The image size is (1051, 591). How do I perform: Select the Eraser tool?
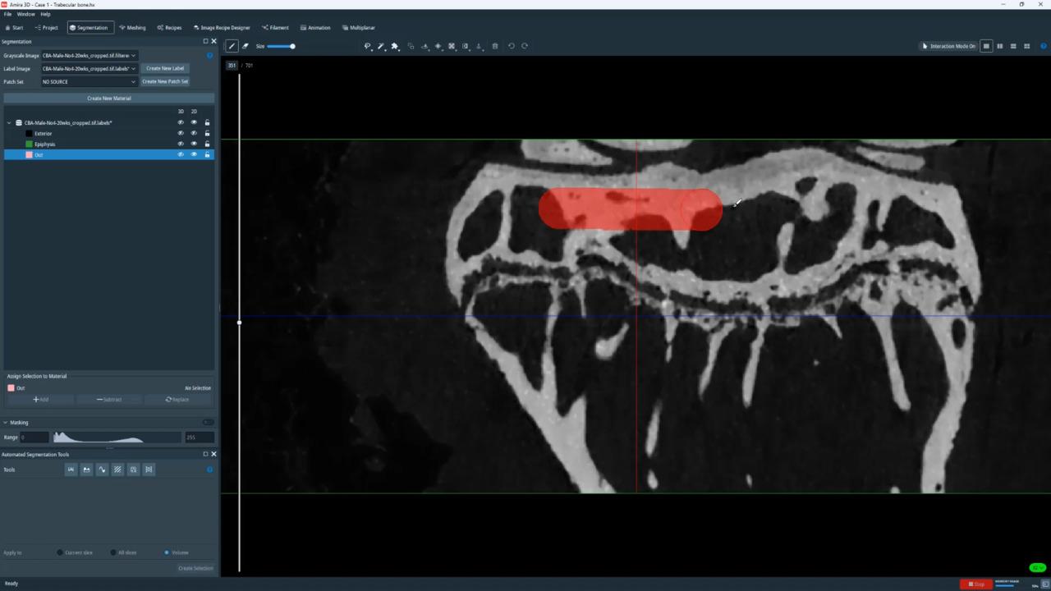coord(245,46)
